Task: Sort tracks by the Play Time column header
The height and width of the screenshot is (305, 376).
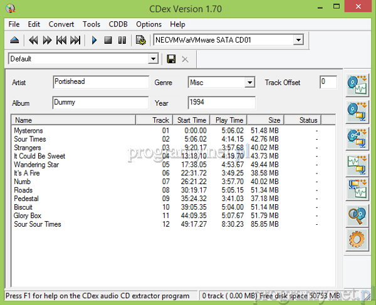Action: point(229,120)
